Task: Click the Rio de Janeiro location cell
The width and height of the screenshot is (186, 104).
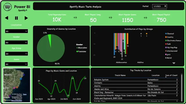Action: [154, 89]
